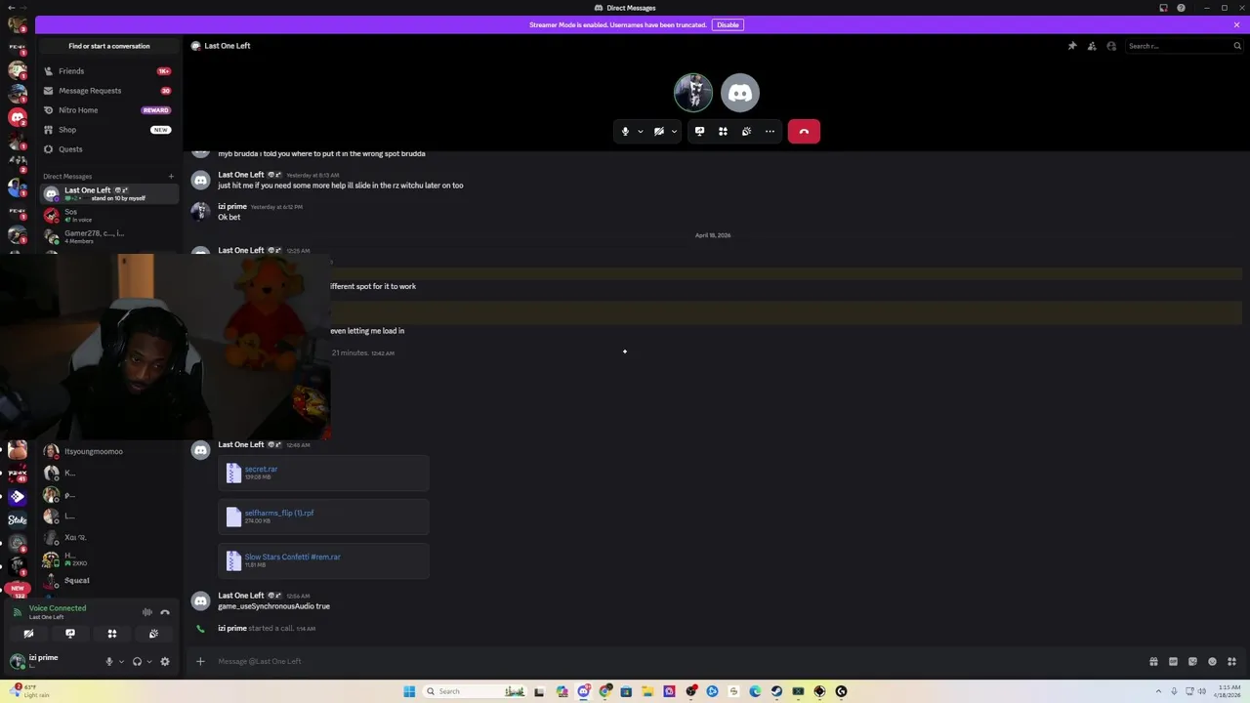Open User Settings gear
Screen dimensions: 1250x703
(x=165, y=661)
